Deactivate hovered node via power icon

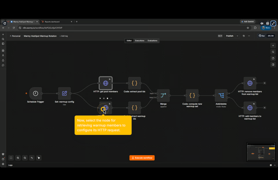tap(104, 98)
